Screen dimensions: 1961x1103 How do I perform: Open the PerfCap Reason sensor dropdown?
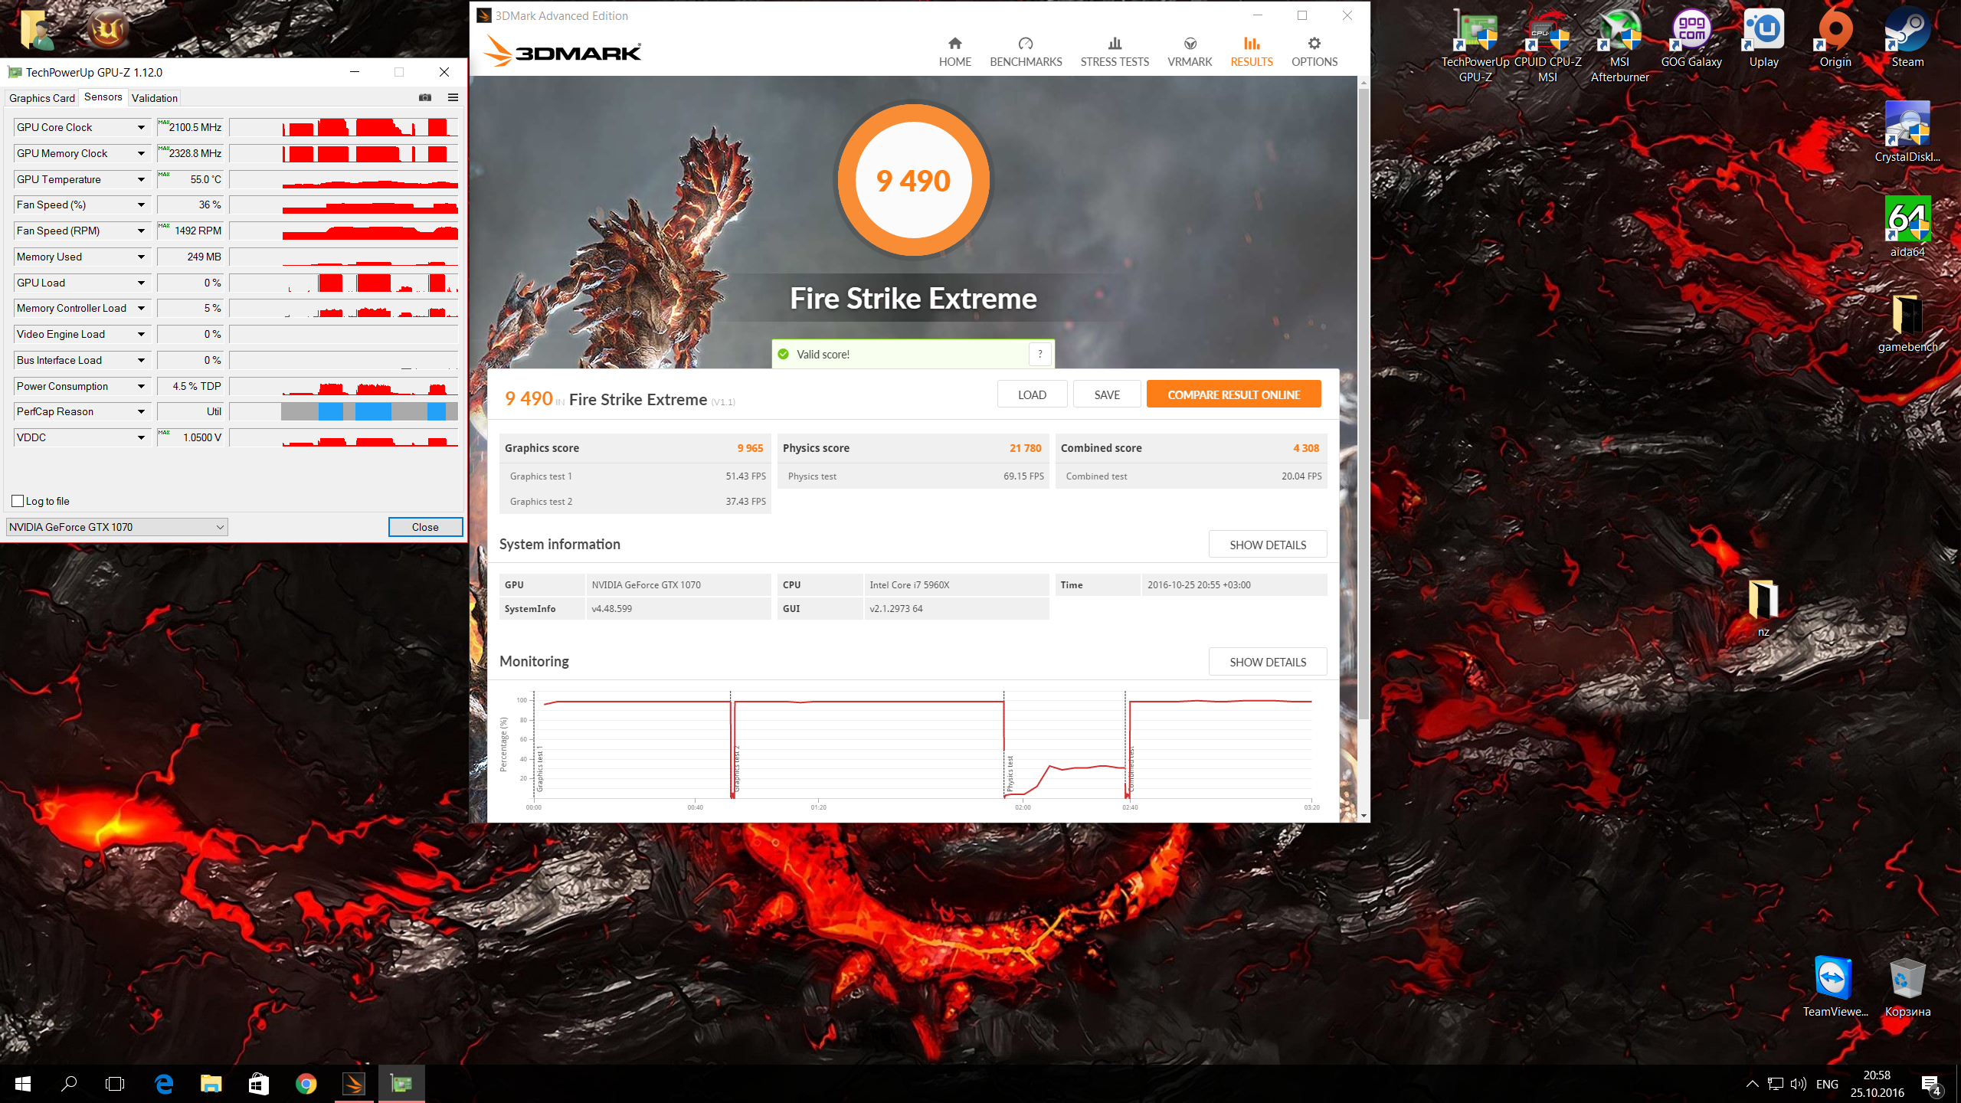pyautogui.click(x=141, y=412)
